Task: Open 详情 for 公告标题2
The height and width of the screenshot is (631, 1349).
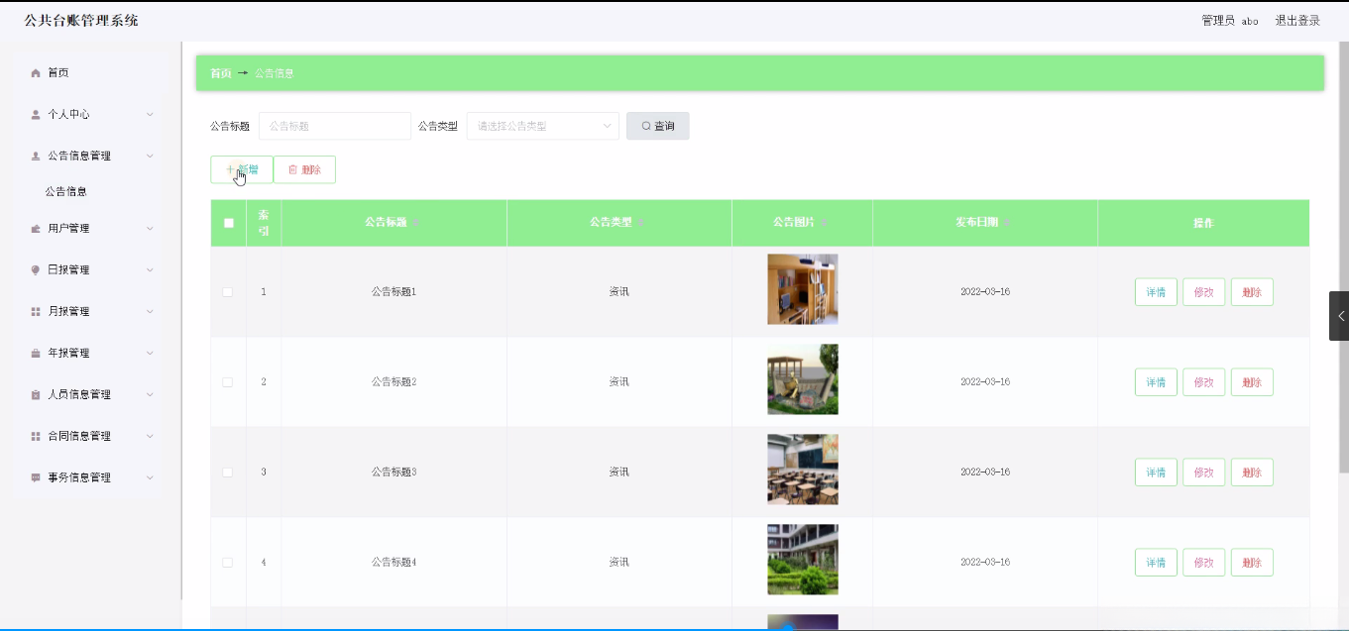Action: pos(1156,382)
